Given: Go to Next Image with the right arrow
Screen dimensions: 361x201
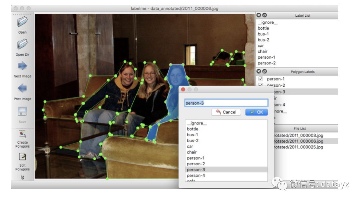Looking at the screenshot, I should pos(22,66).
